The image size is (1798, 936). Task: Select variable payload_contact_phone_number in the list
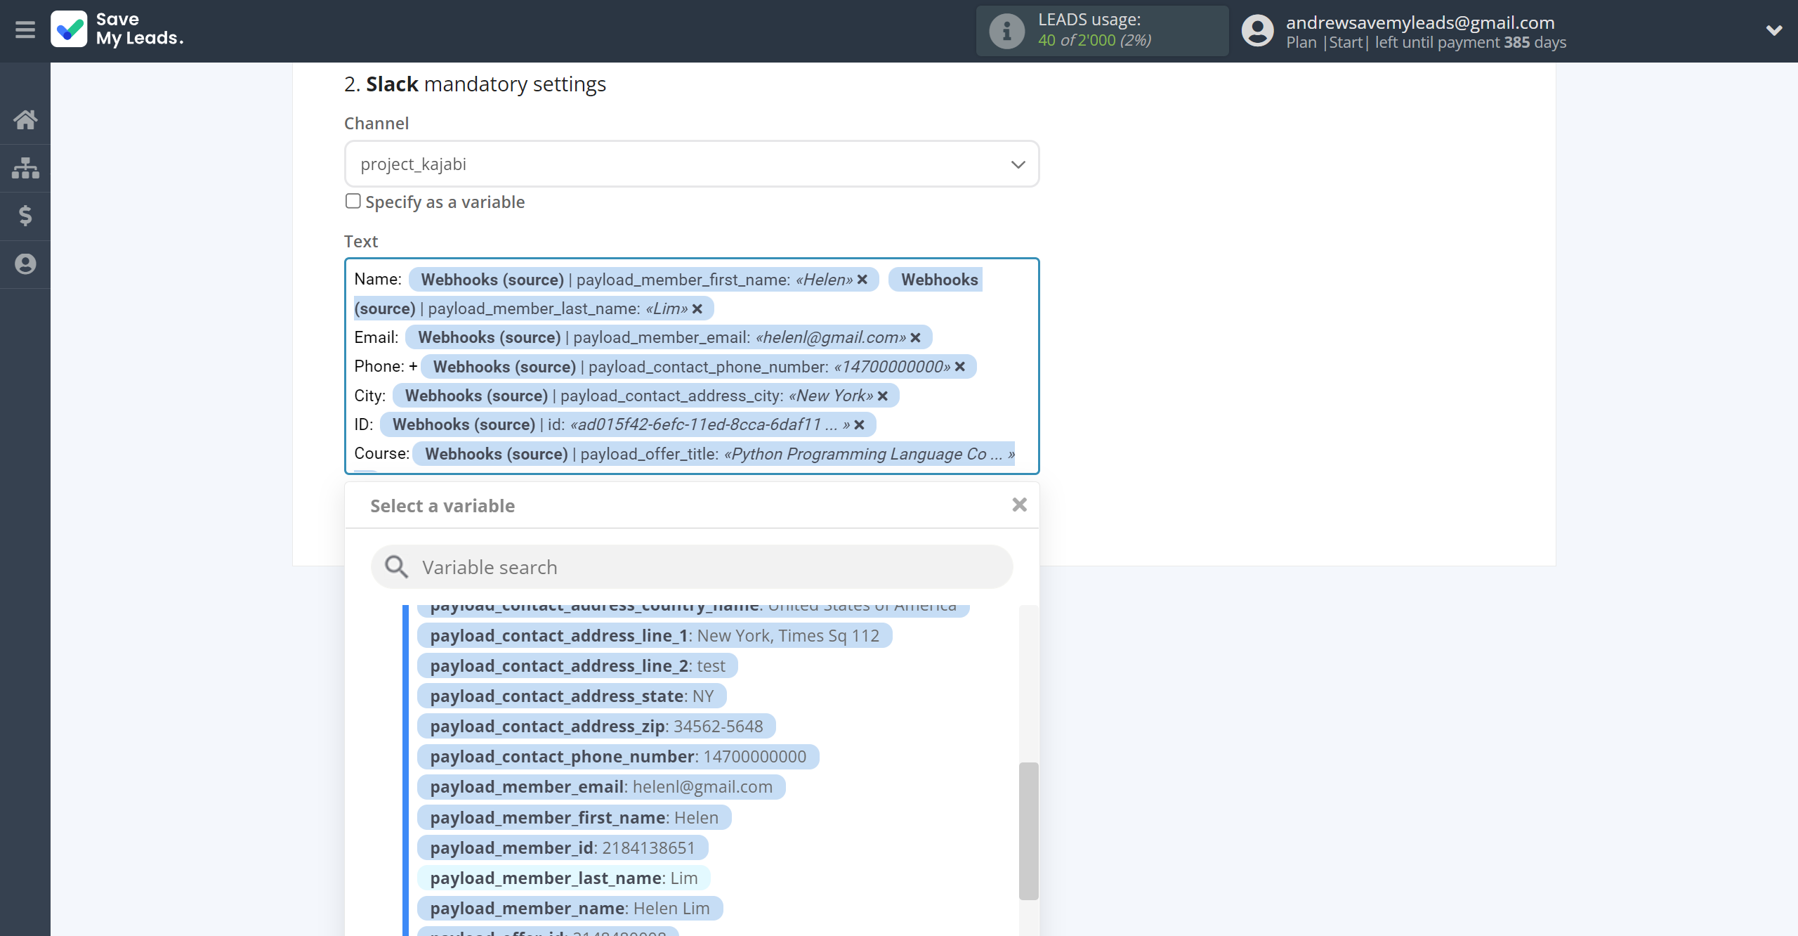pyautogui.click(x=618, y=756)
